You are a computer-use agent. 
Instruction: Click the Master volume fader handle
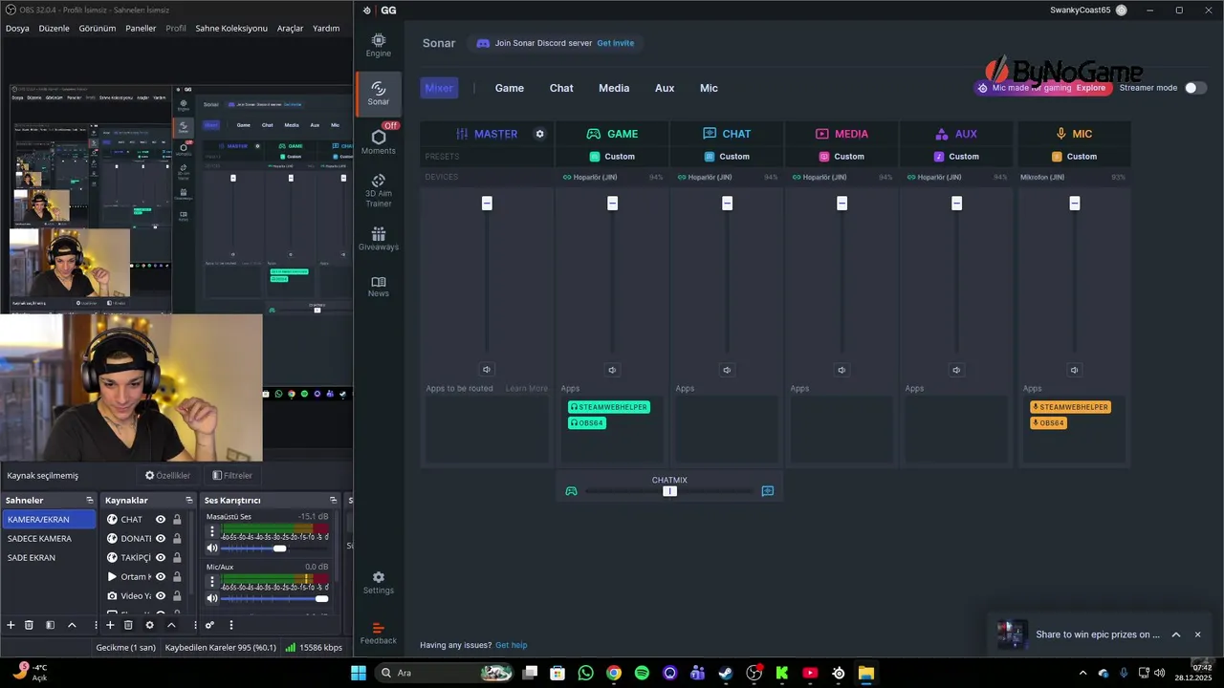click(487, 203)
